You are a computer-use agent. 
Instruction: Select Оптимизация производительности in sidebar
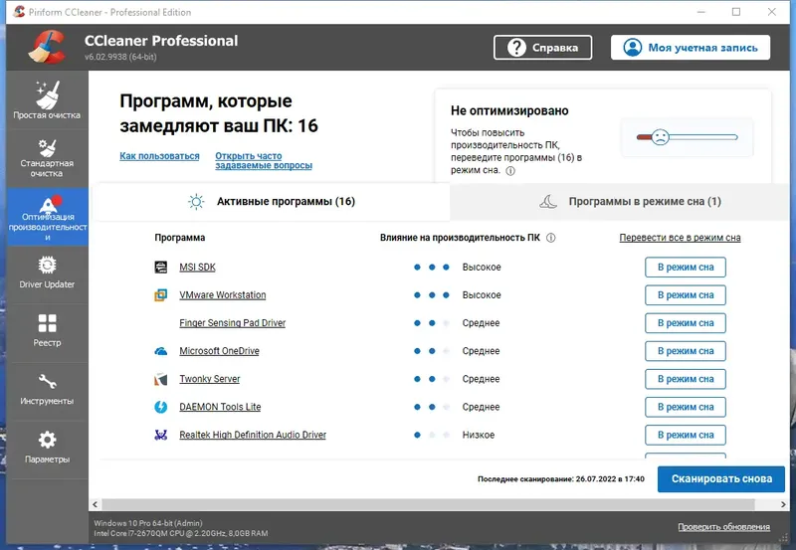pos(47,217)
